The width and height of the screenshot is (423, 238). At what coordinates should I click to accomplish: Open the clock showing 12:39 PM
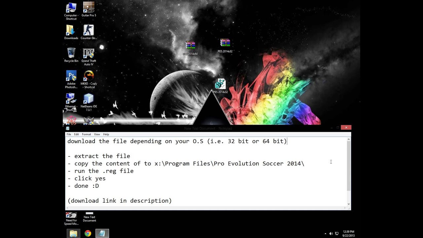349,233
